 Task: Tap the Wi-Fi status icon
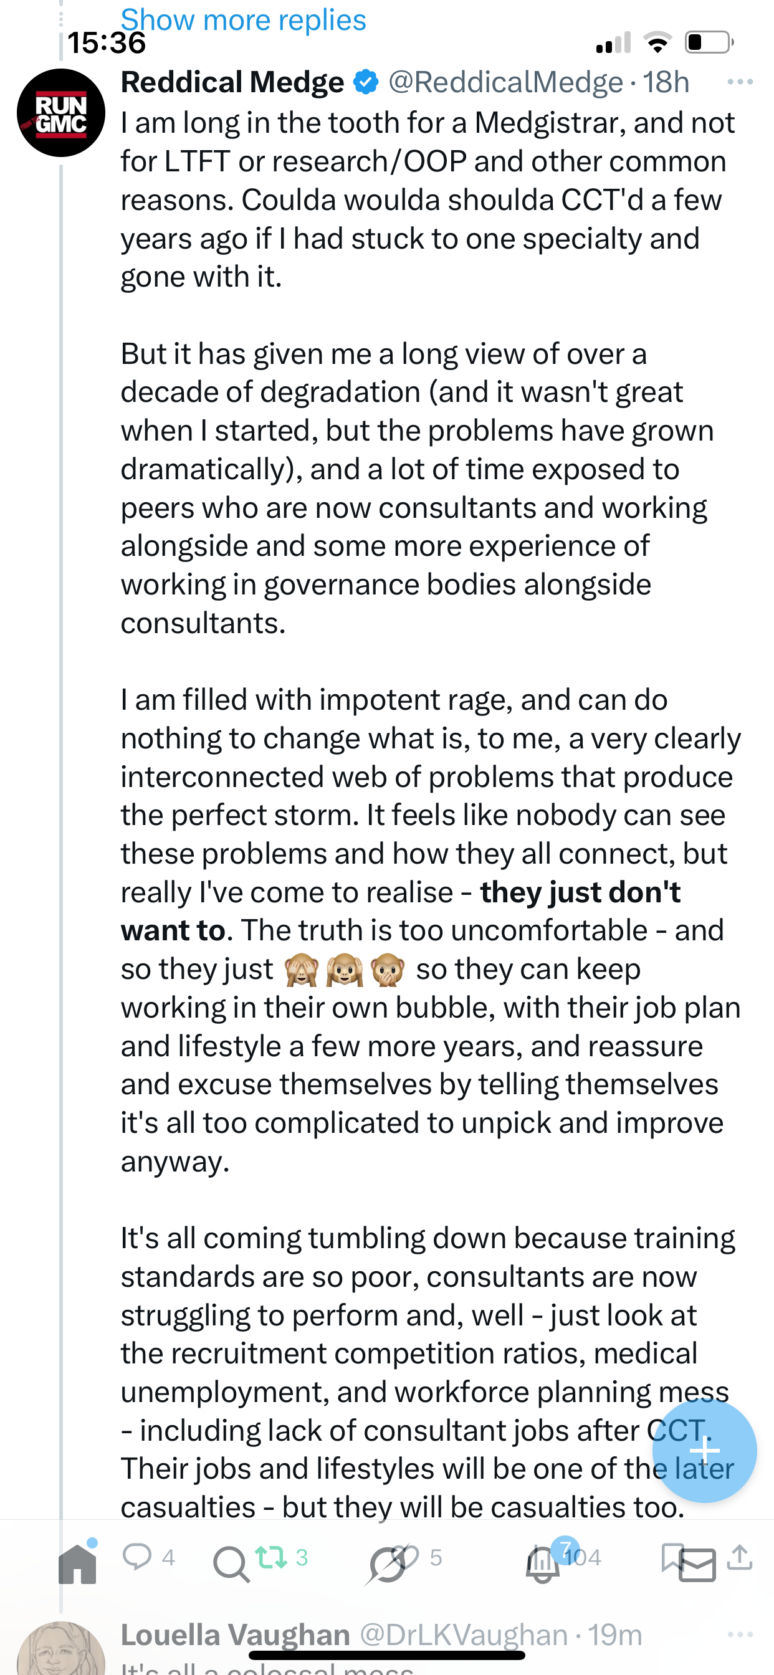click(657, 43)
